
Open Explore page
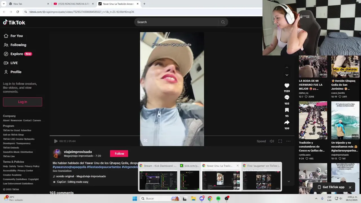click(x=17, y=54)
